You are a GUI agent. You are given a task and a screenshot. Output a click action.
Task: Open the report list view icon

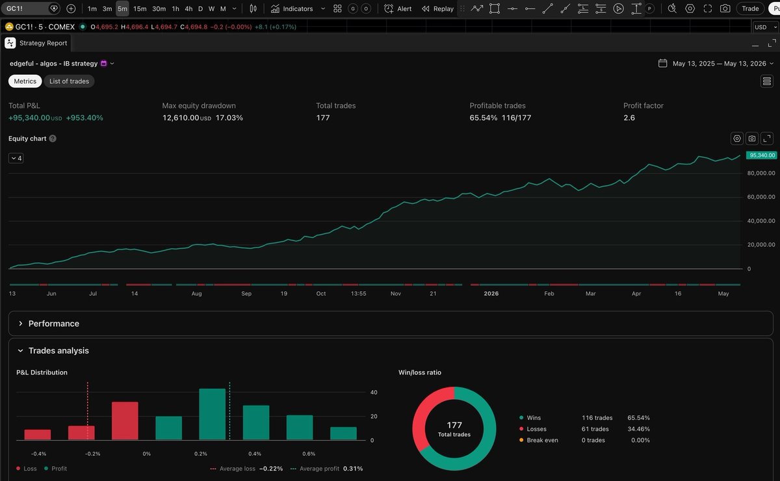(x=767, y=81)
